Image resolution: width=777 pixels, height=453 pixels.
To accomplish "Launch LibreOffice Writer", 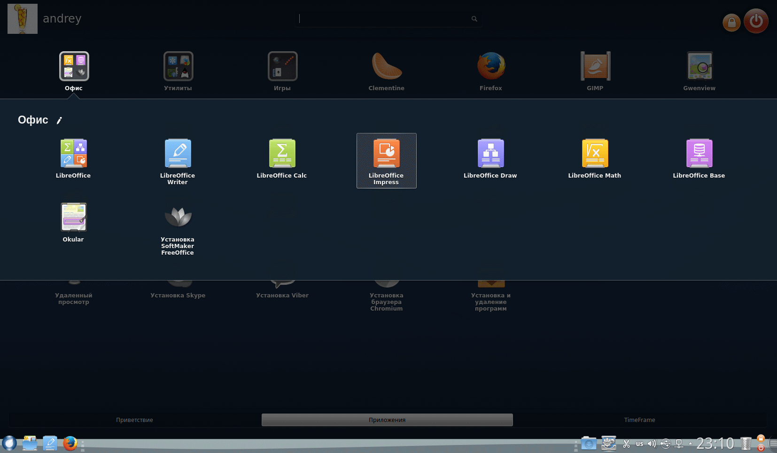I will click(178, 154).
